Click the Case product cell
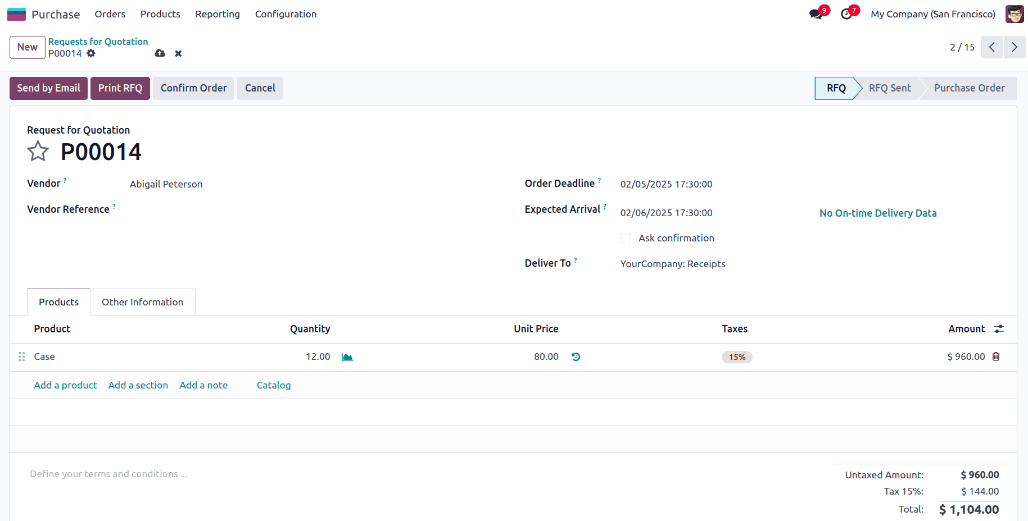 point(44,357)
